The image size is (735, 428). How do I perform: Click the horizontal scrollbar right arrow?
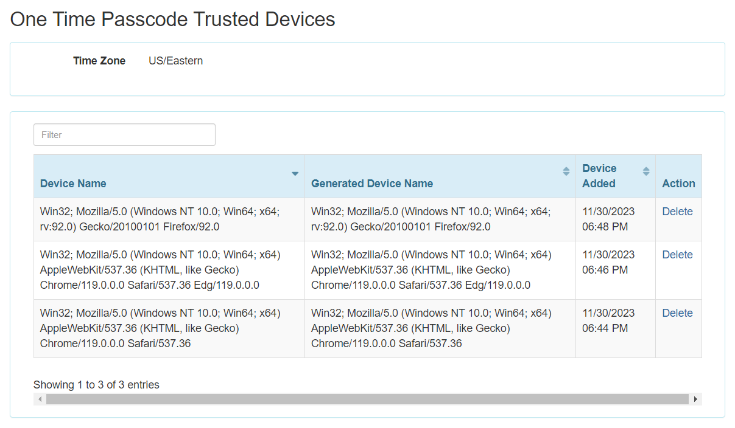[x=695, y=399]
